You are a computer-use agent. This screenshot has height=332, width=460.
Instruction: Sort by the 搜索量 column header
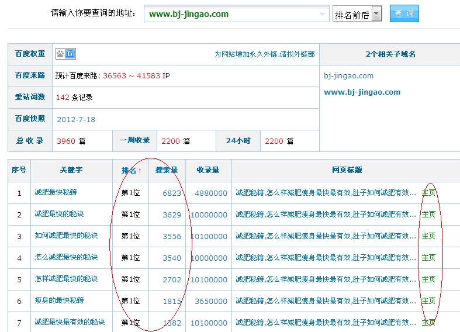pyautogui.click(x=167, y=170)
